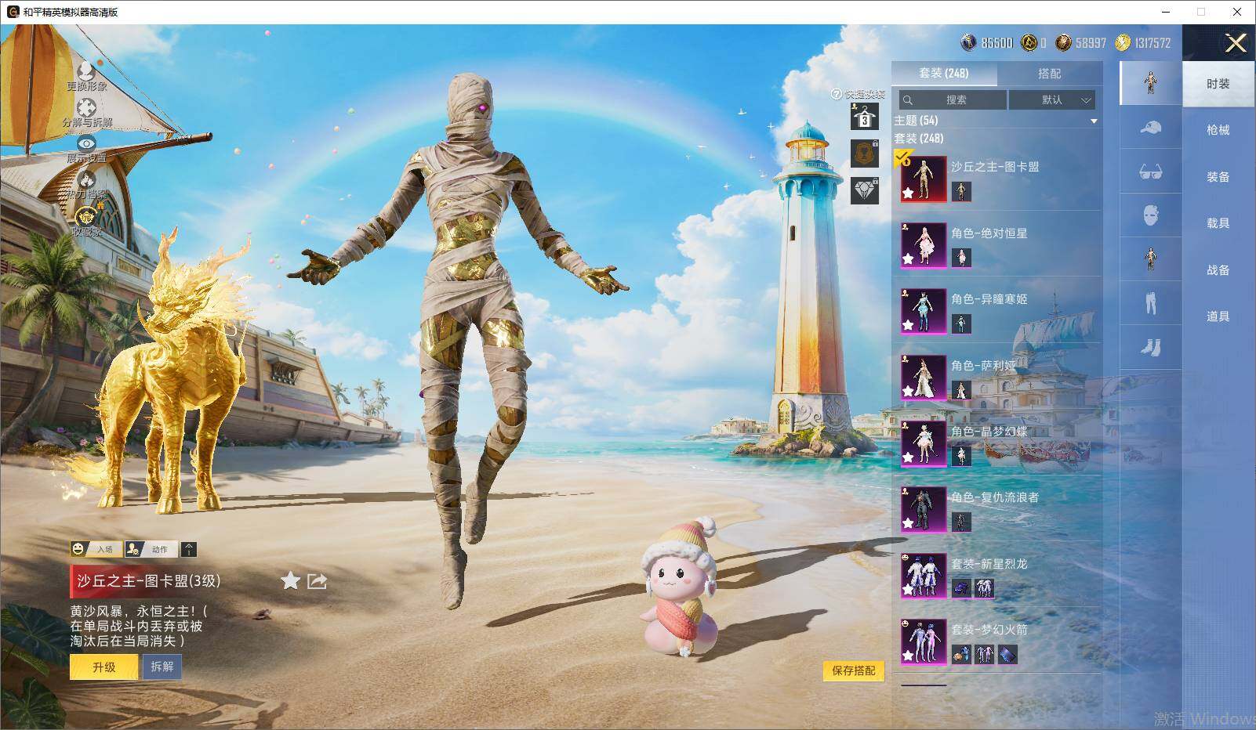Select the 套装-梦幻火箭 outfit thumbnail
The width and height of the screenshot is (1256, 730).
pos(923,641)
